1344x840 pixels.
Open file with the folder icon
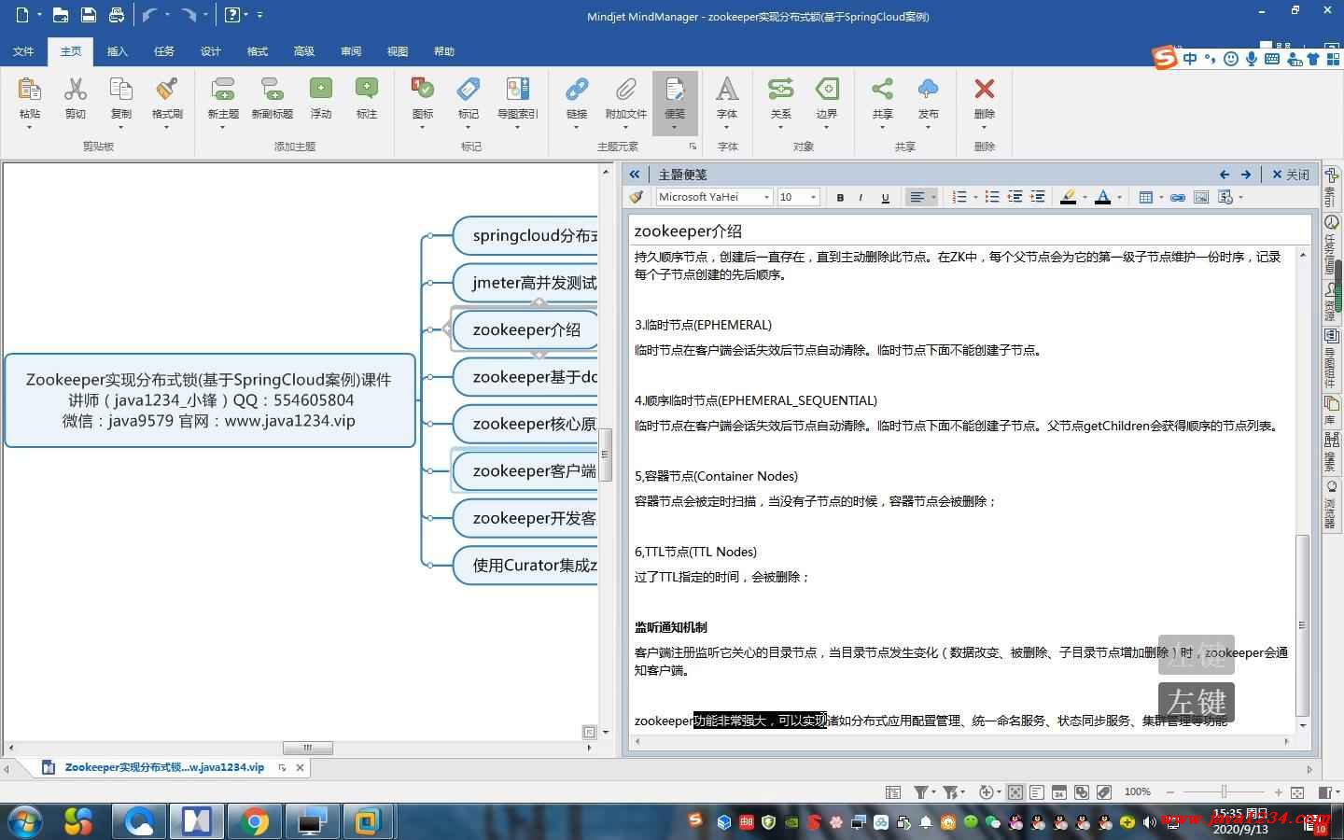[x=61, y=15]
